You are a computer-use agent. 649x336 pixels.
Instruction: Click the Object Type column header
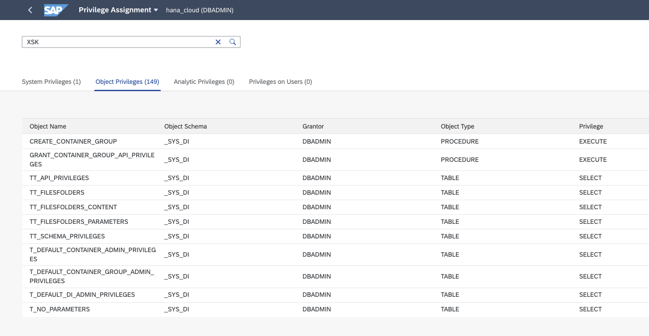(457, 126)
